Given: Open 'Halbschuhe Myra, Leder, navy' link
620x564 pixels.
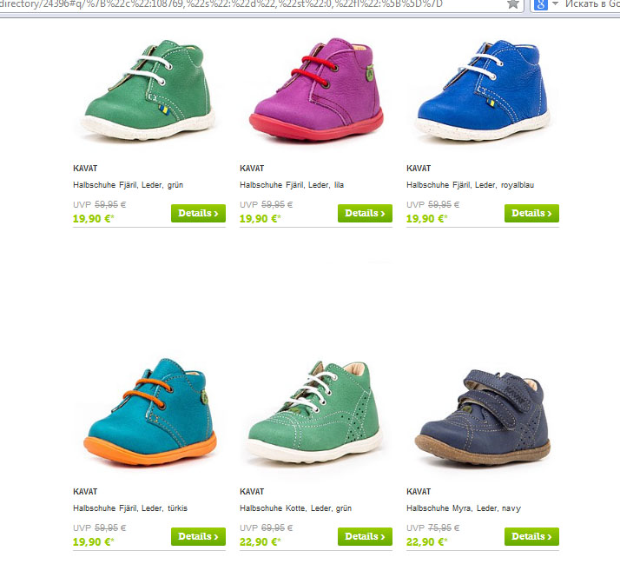Looking at the screenshot, I should [464, 508].
